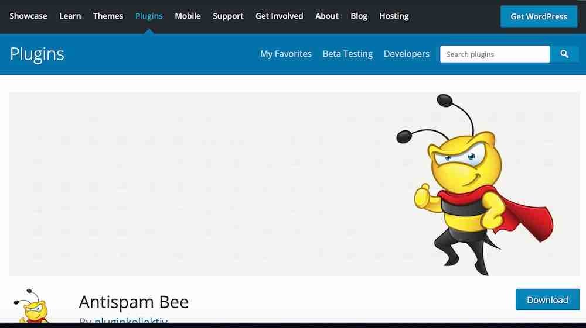Open My Favorites link
This screenshot has height=328, width=586.
(286, 54)
